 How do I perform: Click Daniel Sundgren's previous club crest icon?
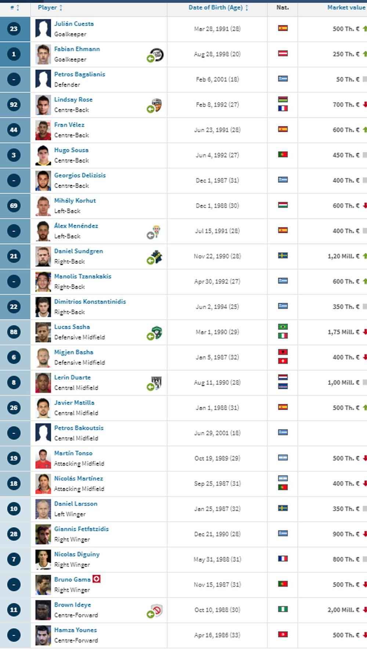157,257
